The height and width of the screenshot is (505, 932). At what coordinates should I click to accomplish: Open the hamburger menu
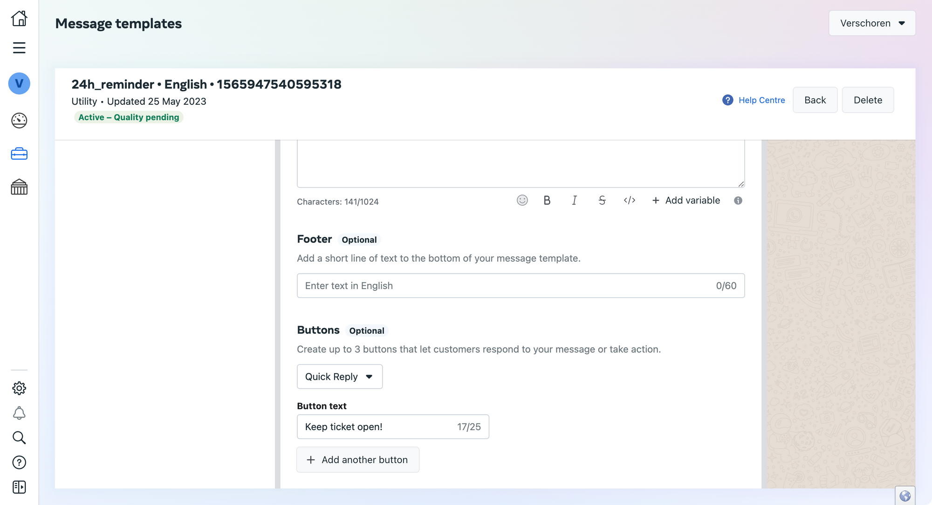click(19, 47)
